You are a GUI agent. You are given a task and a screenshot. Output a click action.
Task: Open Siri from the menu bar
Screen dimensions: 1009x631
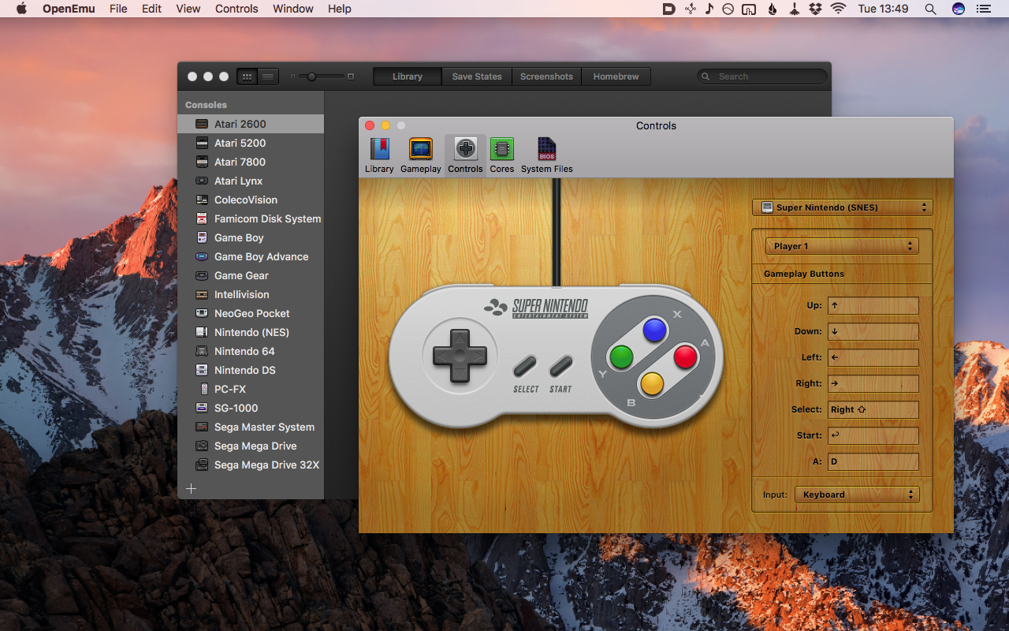pos(959,9)
